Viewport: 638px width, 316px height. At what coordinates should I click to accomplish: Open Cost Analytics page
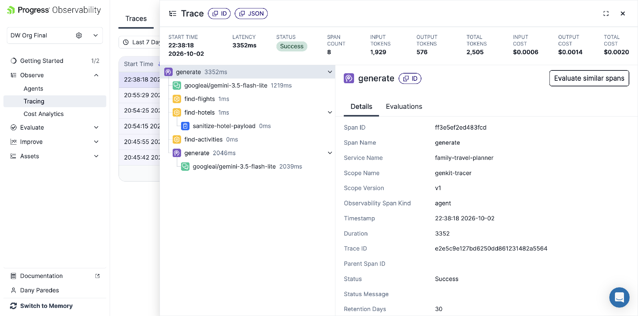(44, 114)
